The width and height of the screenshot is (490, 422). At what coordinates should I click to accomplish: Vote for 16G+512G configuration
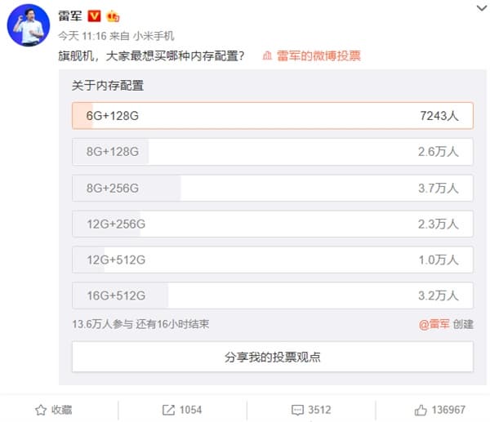click(x=272, y=295)
